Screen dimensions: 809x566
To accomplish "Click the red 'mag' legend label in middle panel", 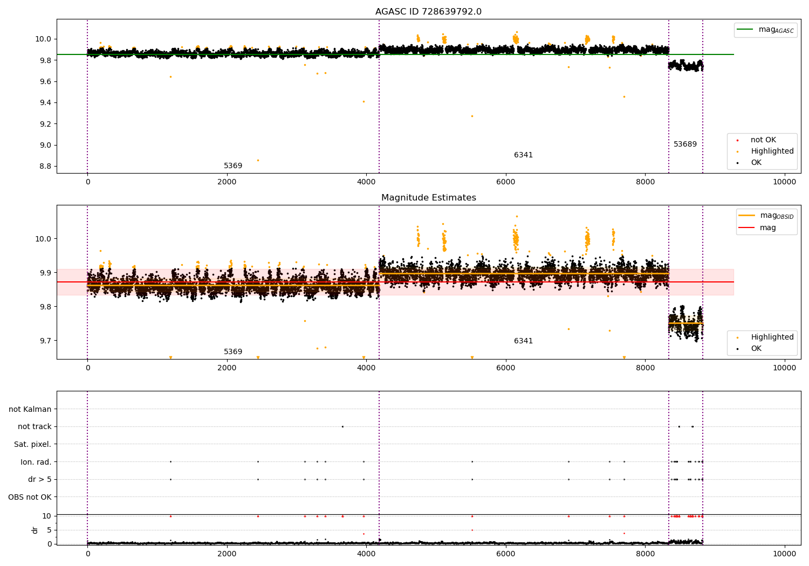I will [768, 227].
